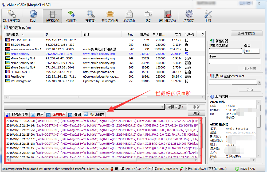Focus the IP or domain address input field

click(x=225, y=51)
